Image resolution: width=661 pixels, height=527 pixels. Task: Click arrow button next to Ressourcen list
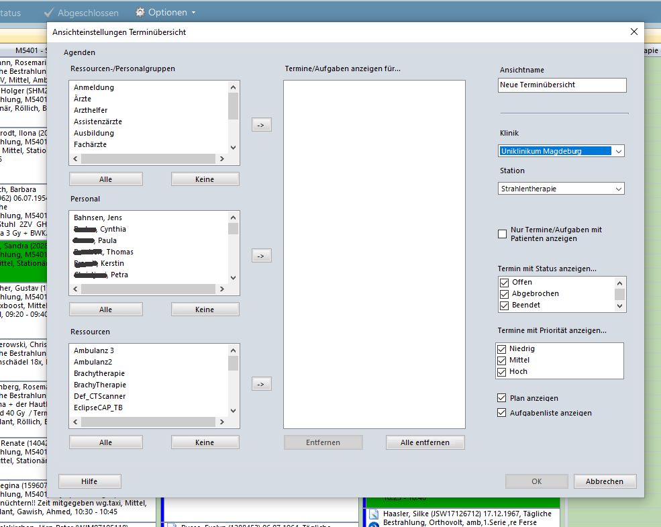point(261,383)
